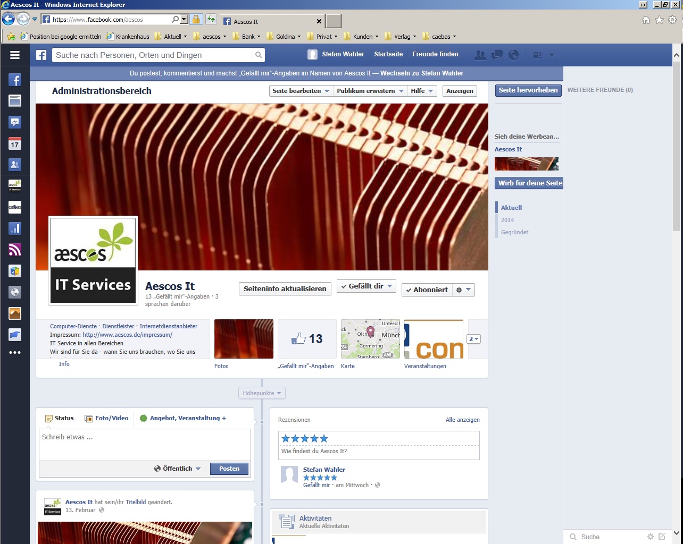The image size is (683, 544).
Task: Click the Seite hervorheben button
Action: click(x=528, y=90)
